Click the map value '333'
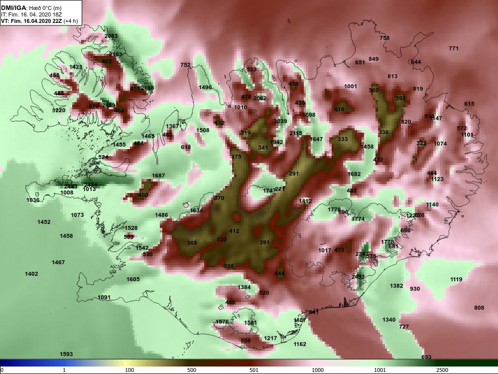Viewport: 498px width, 374px height. click(x=343, y=139)
